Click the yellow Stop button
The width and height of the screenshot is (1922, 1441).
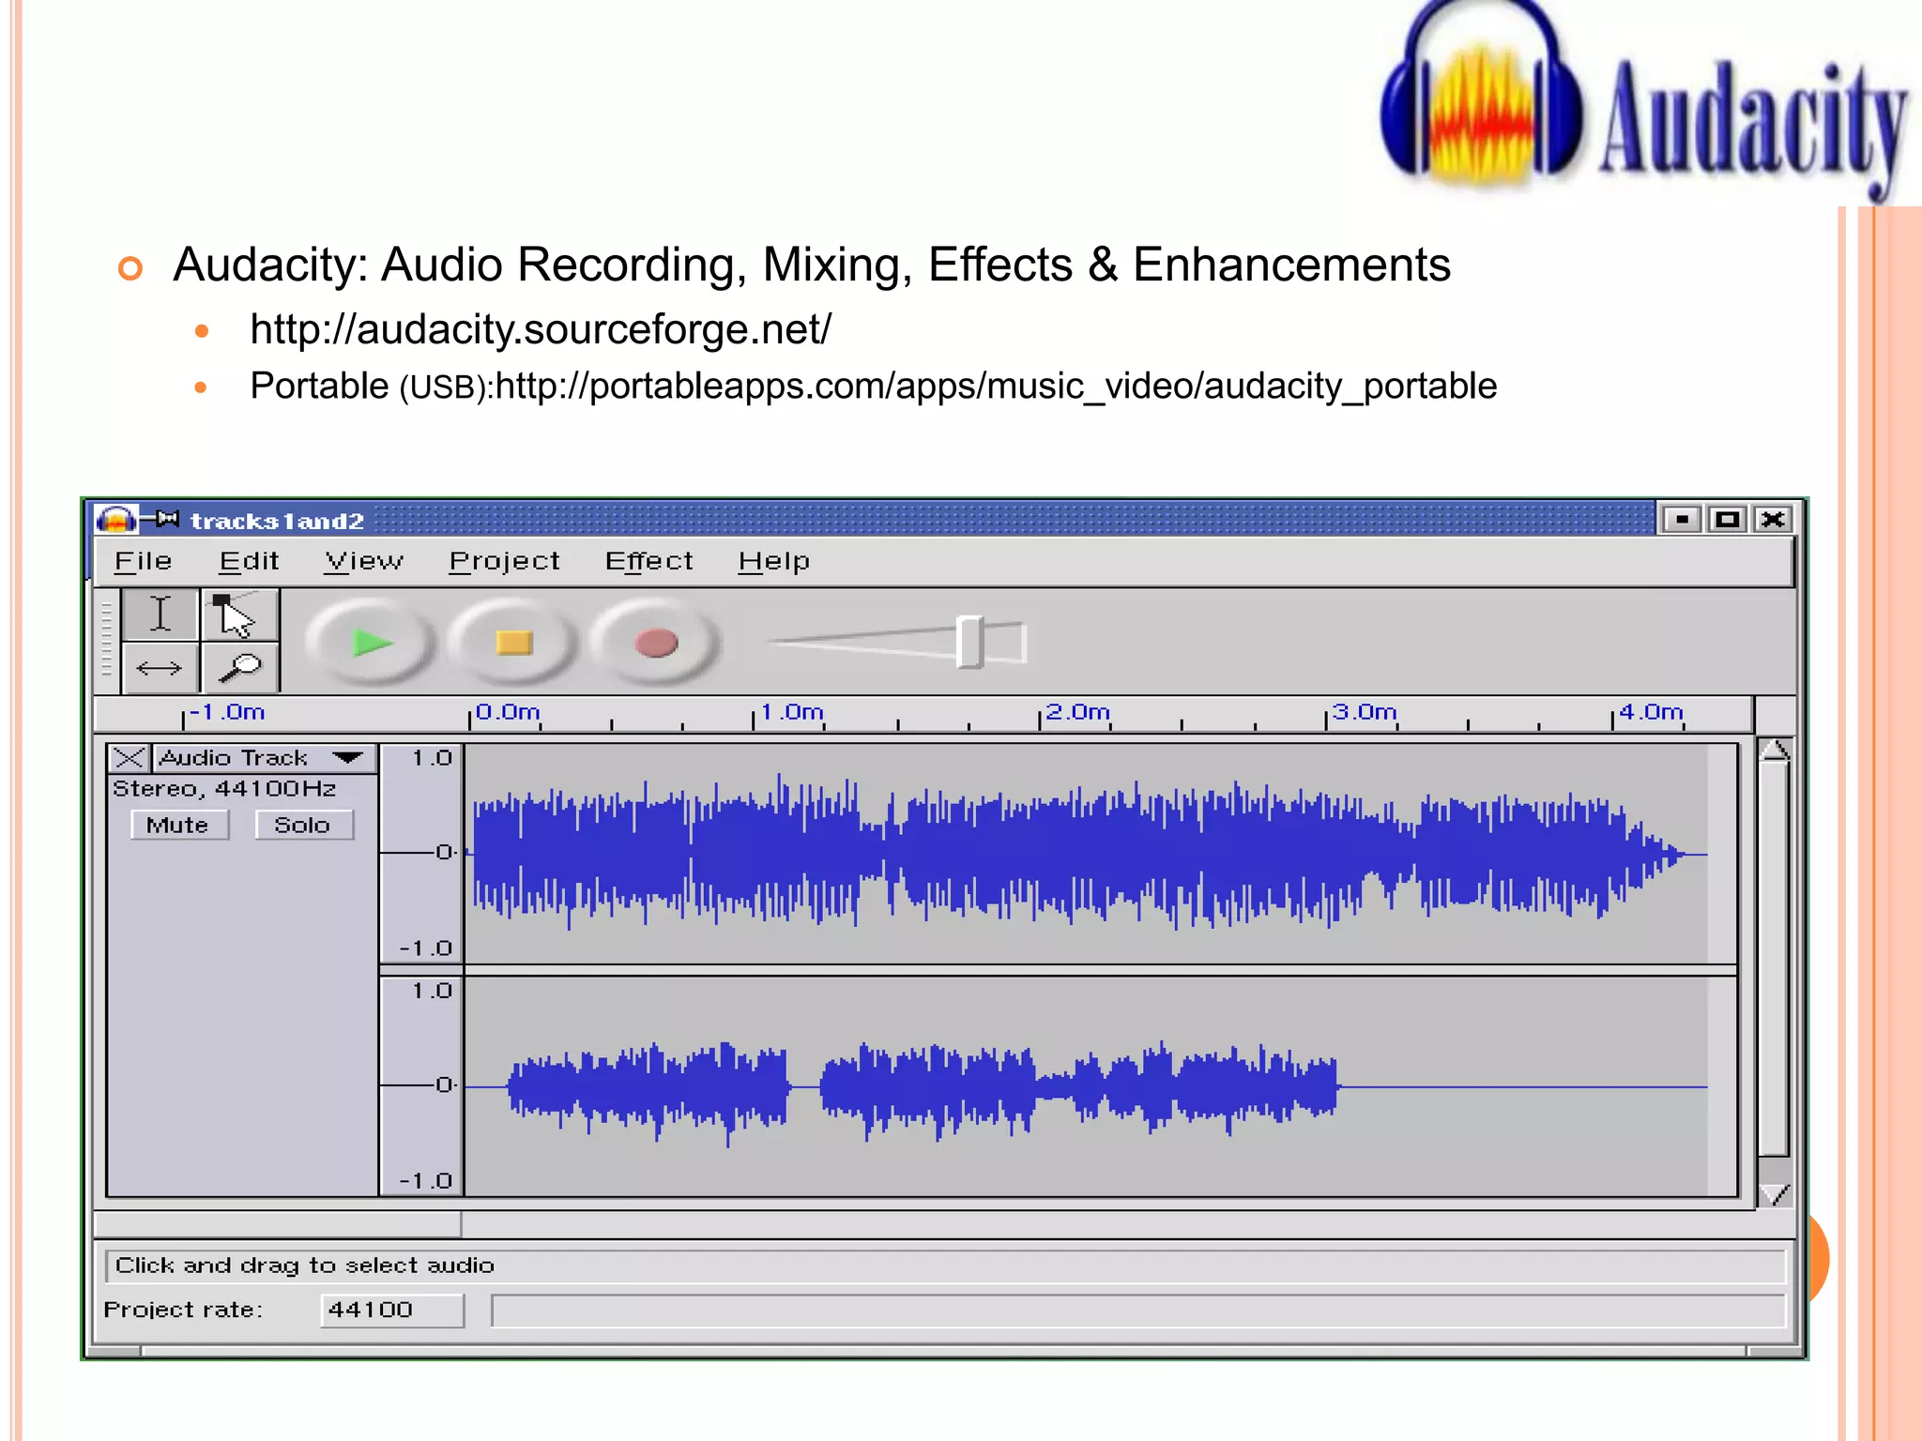[x=513, y=644]
